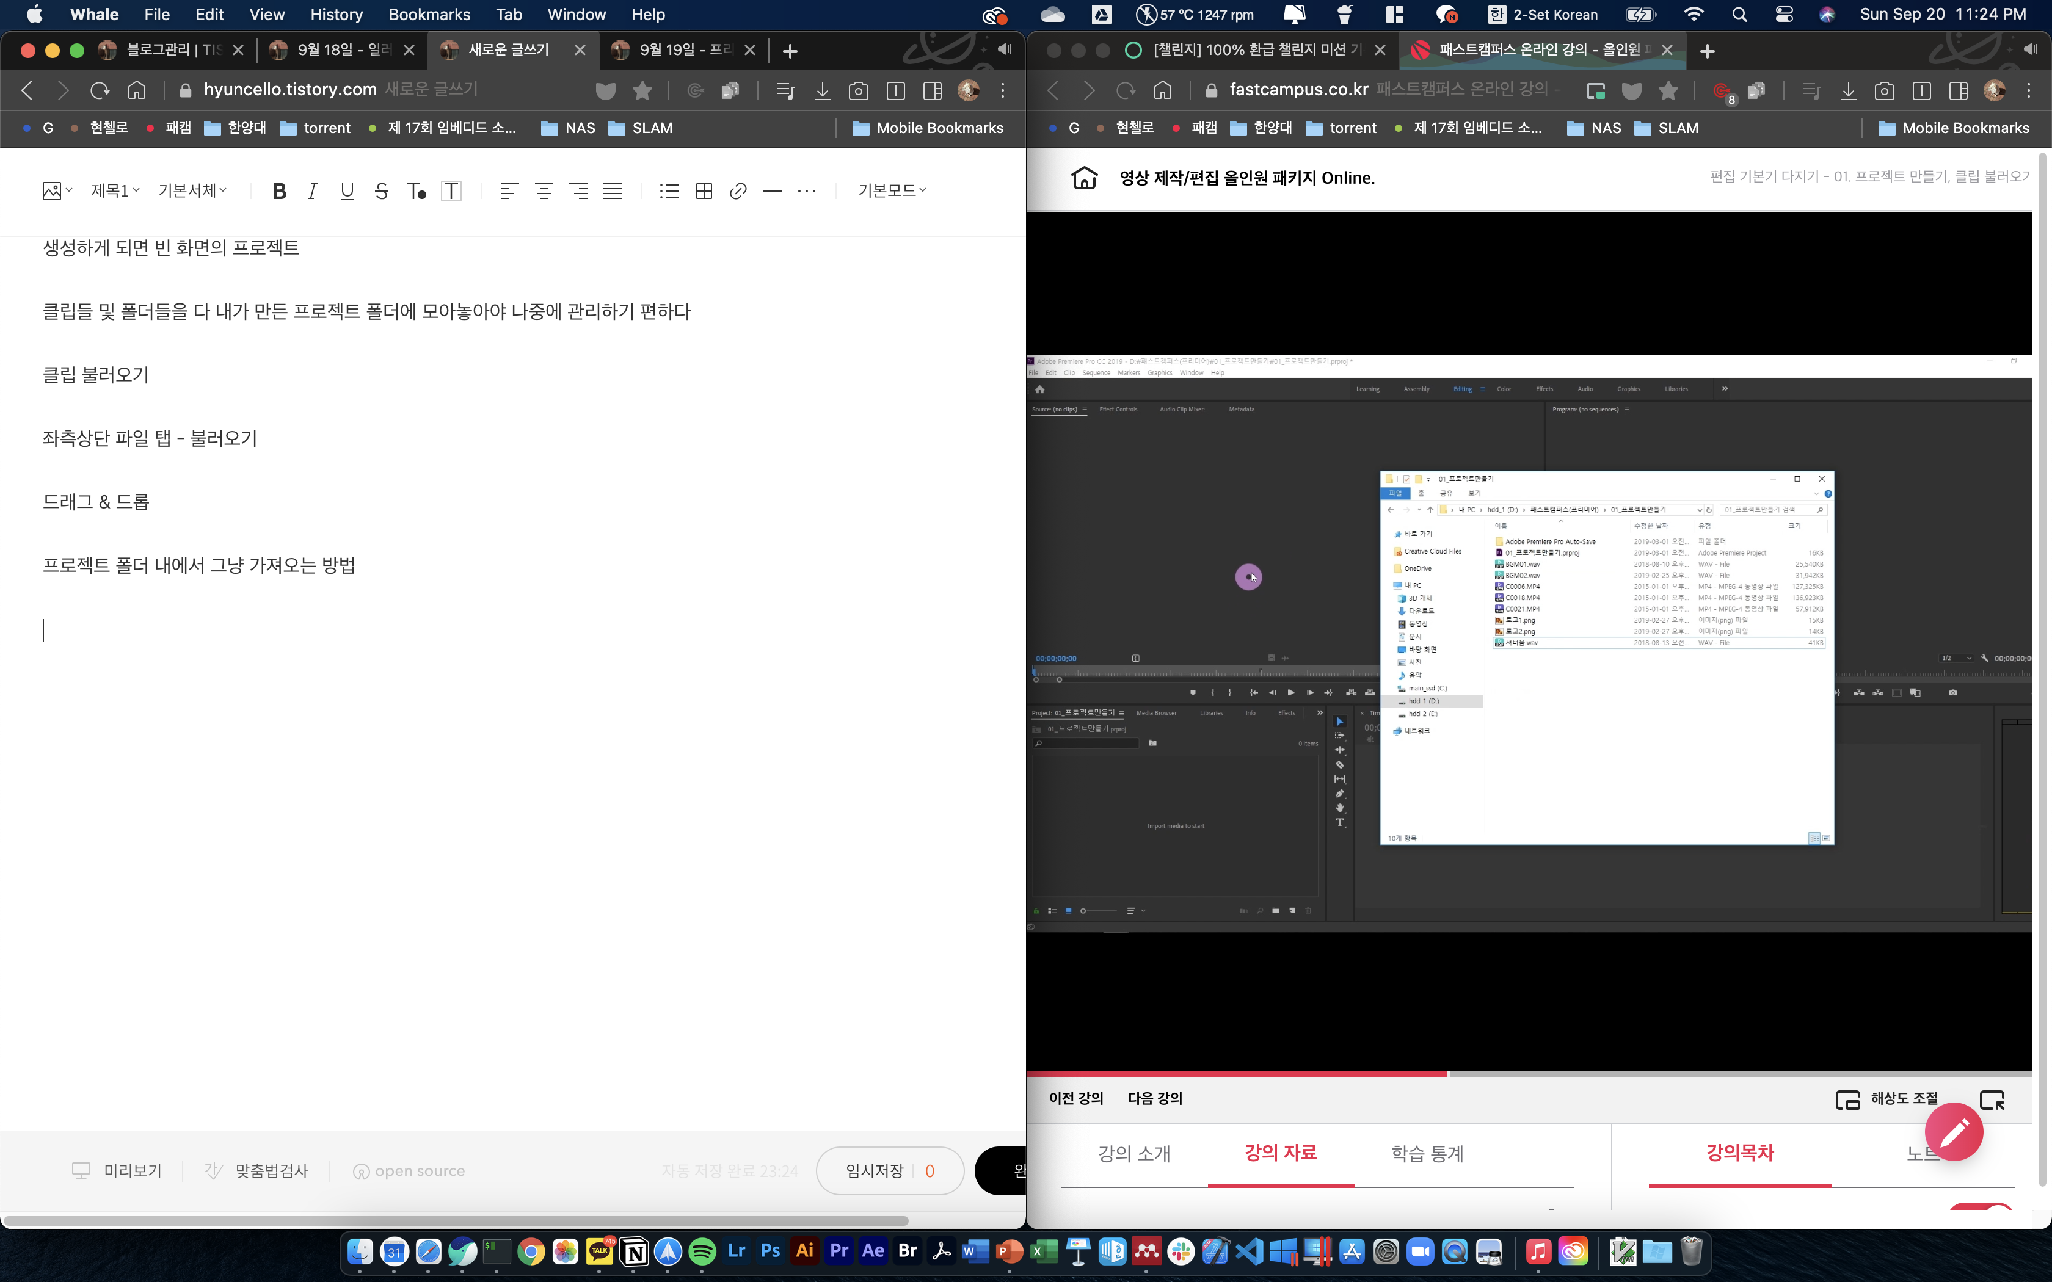Toggle picture-in-picture mode for lecture video
2052x1282 pixels.
coord(1992,1099)
